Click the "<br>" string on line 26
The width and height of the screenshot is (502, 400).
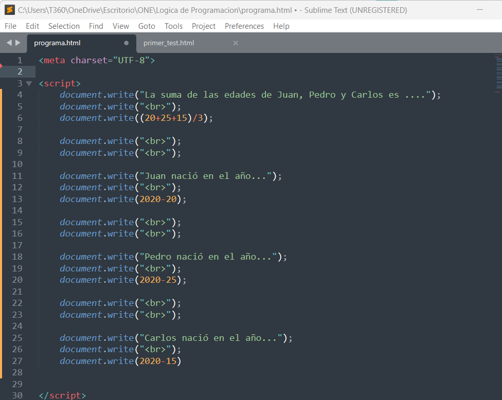(x=155, y=350)
